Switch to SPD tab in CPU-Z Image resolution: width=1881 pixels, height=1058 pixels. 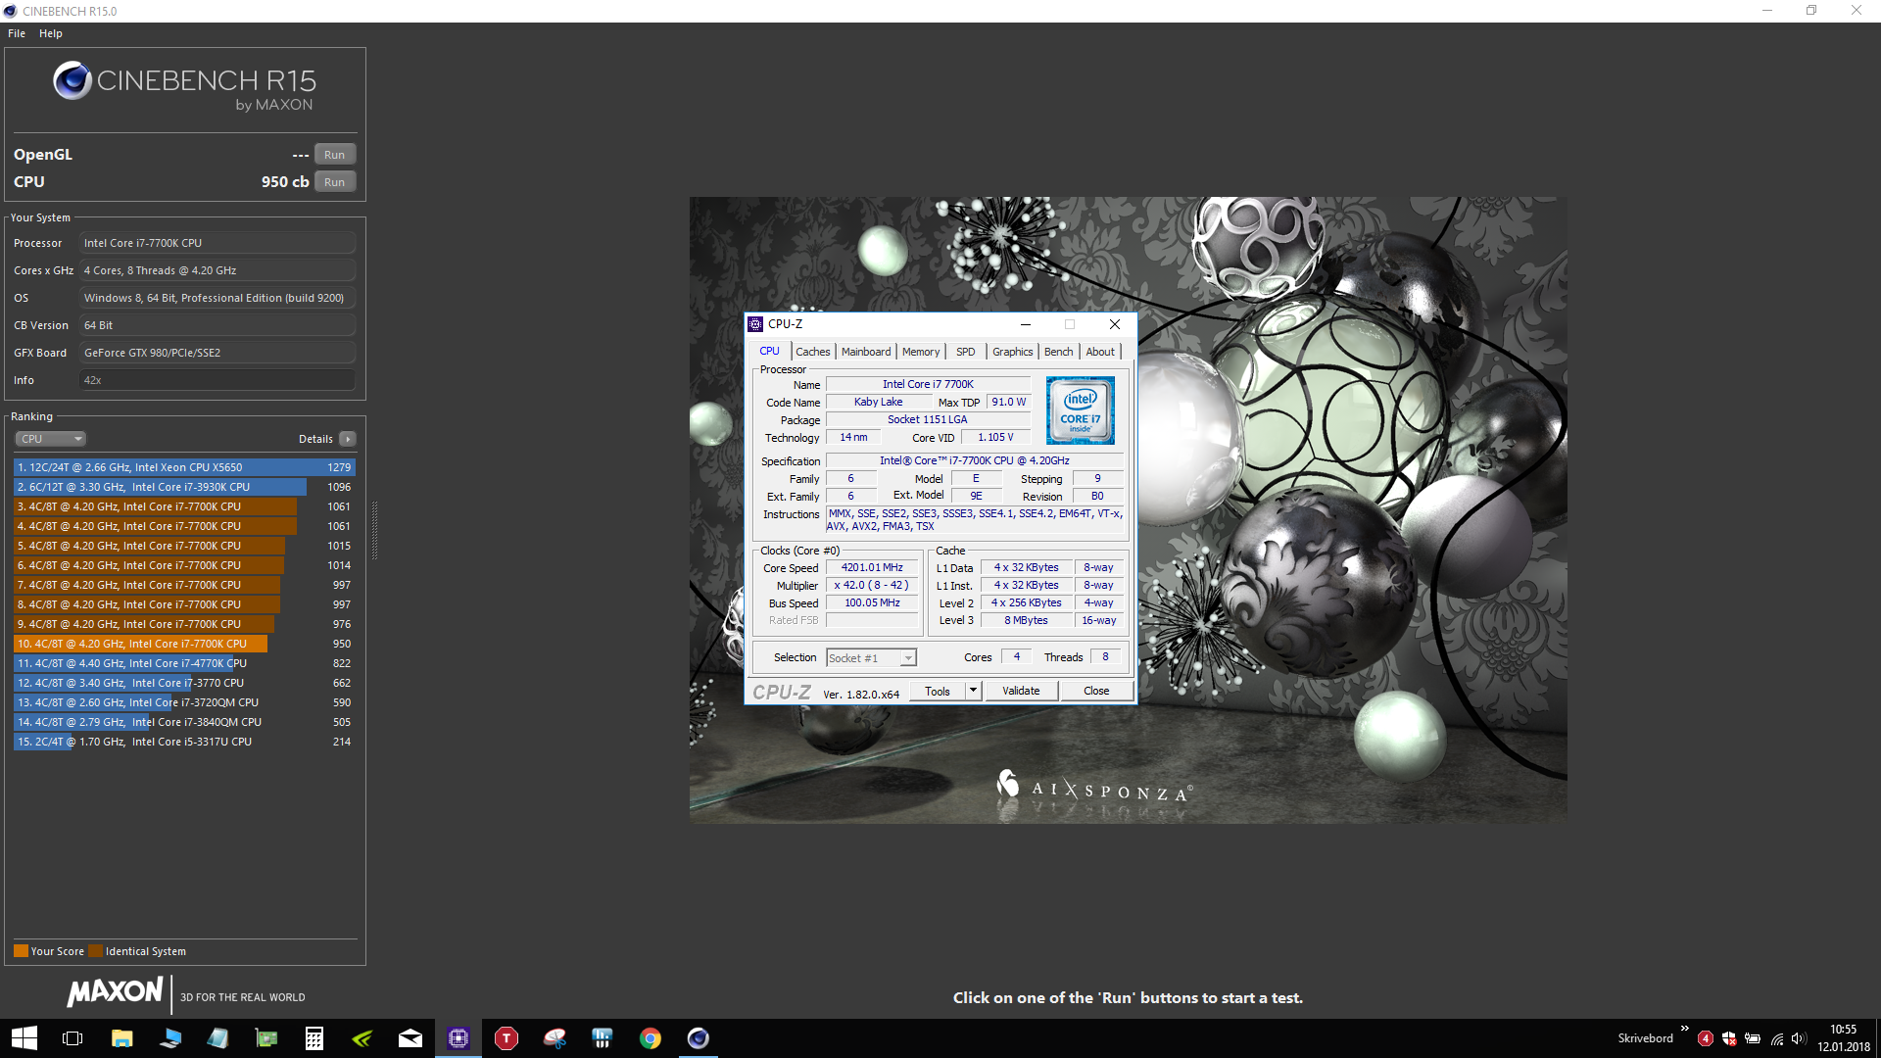[x=966, y=352]
